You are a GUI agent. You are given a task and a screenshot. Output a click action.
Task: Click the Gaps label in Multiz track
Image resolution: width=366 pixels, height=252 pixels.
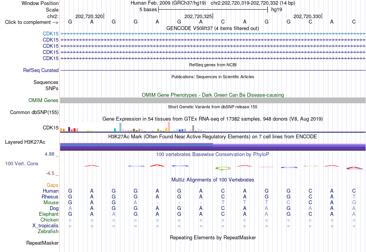[x=52, y=185]
